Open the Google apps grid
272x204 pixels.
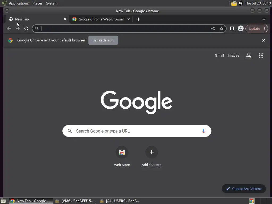click(x=261, y=56)
